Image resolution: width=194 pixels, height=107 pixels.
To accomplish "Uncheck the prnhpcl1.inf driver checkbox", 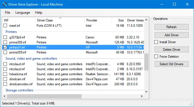I will 5,47.
